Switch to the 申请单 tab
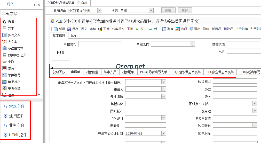 [x=76, y=72]
